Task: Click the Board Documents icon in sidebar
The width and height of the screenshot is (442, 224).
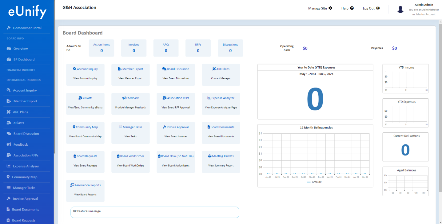Action: click(x=8, y=209)
